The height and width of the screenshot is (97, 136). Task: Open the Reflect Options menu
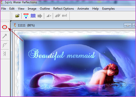(63, 9)
